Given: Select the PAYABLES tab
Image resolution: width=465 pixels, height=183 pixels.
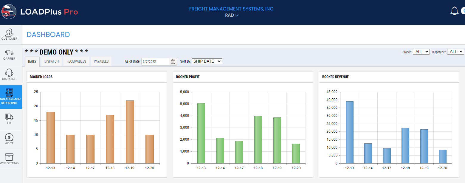Looking at the screenshot, I should pos(101,61).
